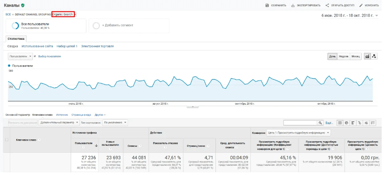Open the date range 6 июн. – 18 окт. picker
Screen dimensions: 384x175
click(350, 16)
